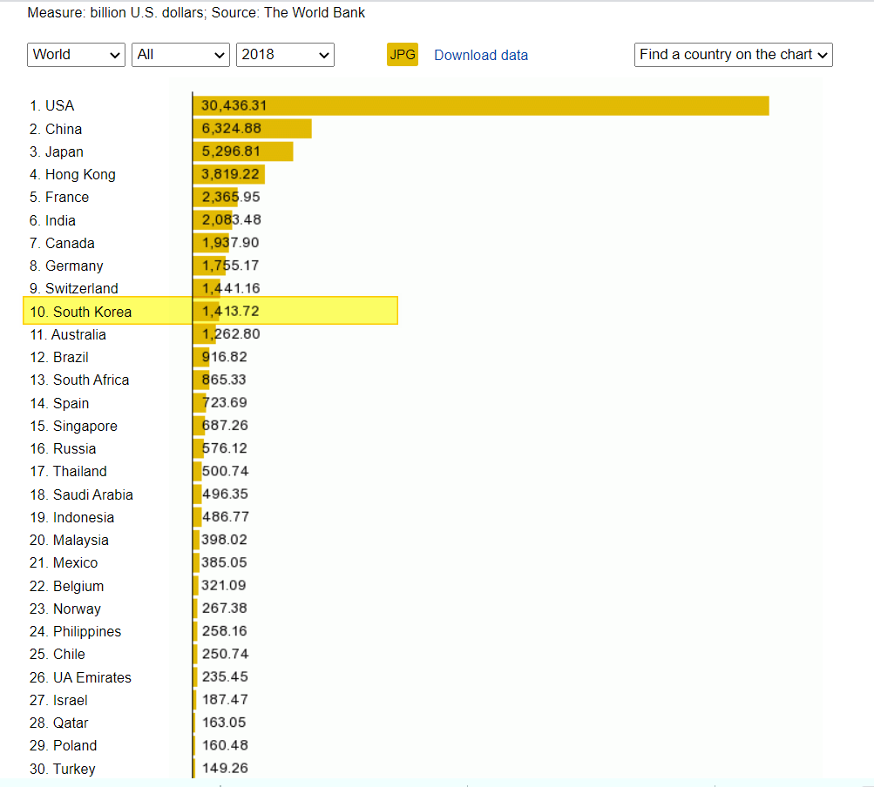Click the Measure and Source caption text

pos(196,13)
